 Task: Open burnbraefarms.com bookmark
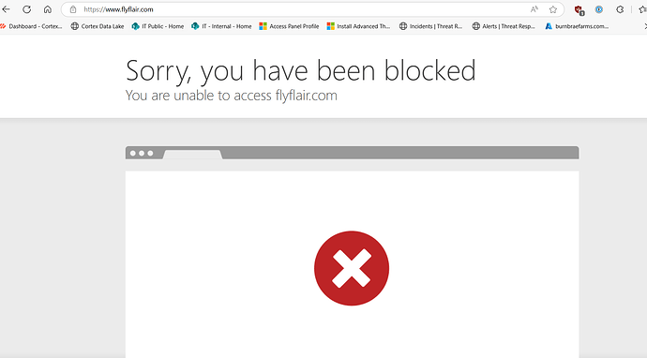[577, 26]
